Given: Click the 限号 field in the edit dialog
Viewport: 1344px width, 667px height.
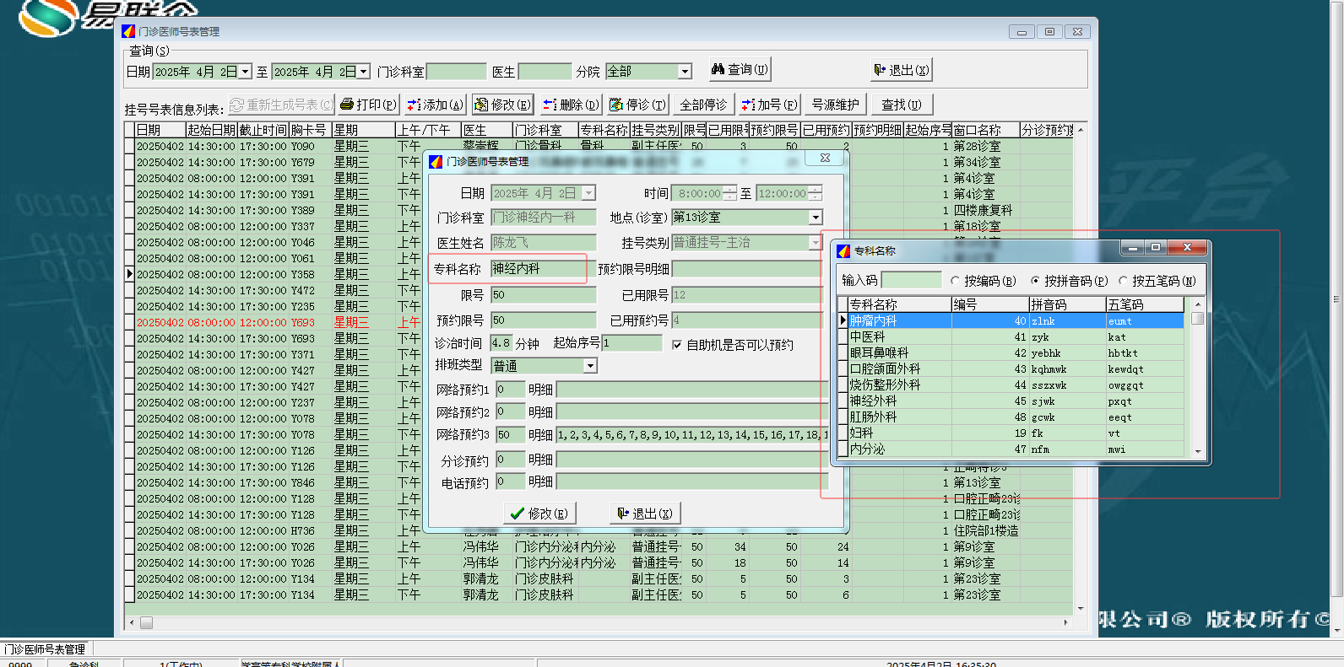Looking at the screenshot, I should pos(544,295).
